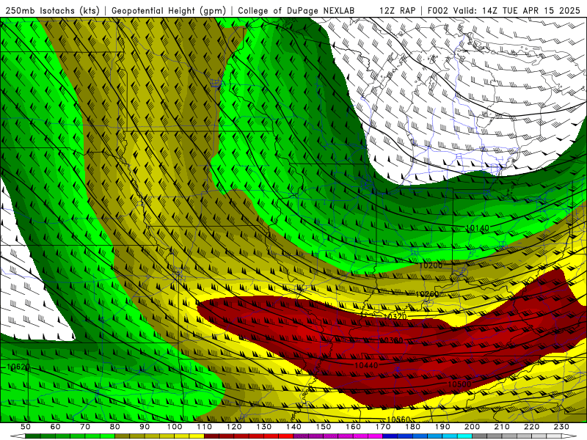Click the 130 value on the color scale
Image resolution: width=587 pixels, height=440 pixels.
pyautogui.click(x=264, y=427)
